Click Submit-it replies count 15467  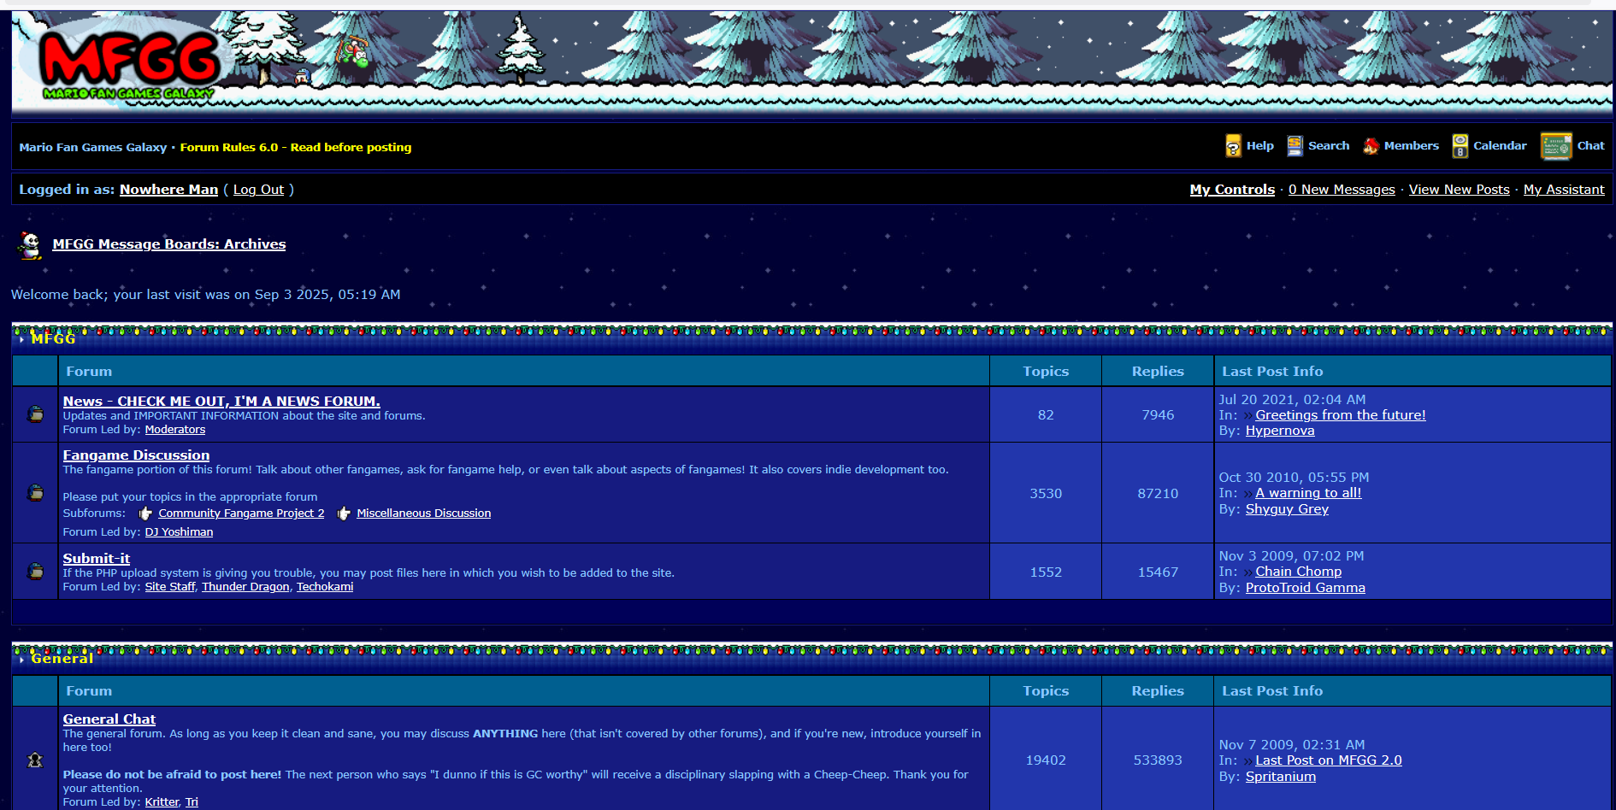point(1158,572)
